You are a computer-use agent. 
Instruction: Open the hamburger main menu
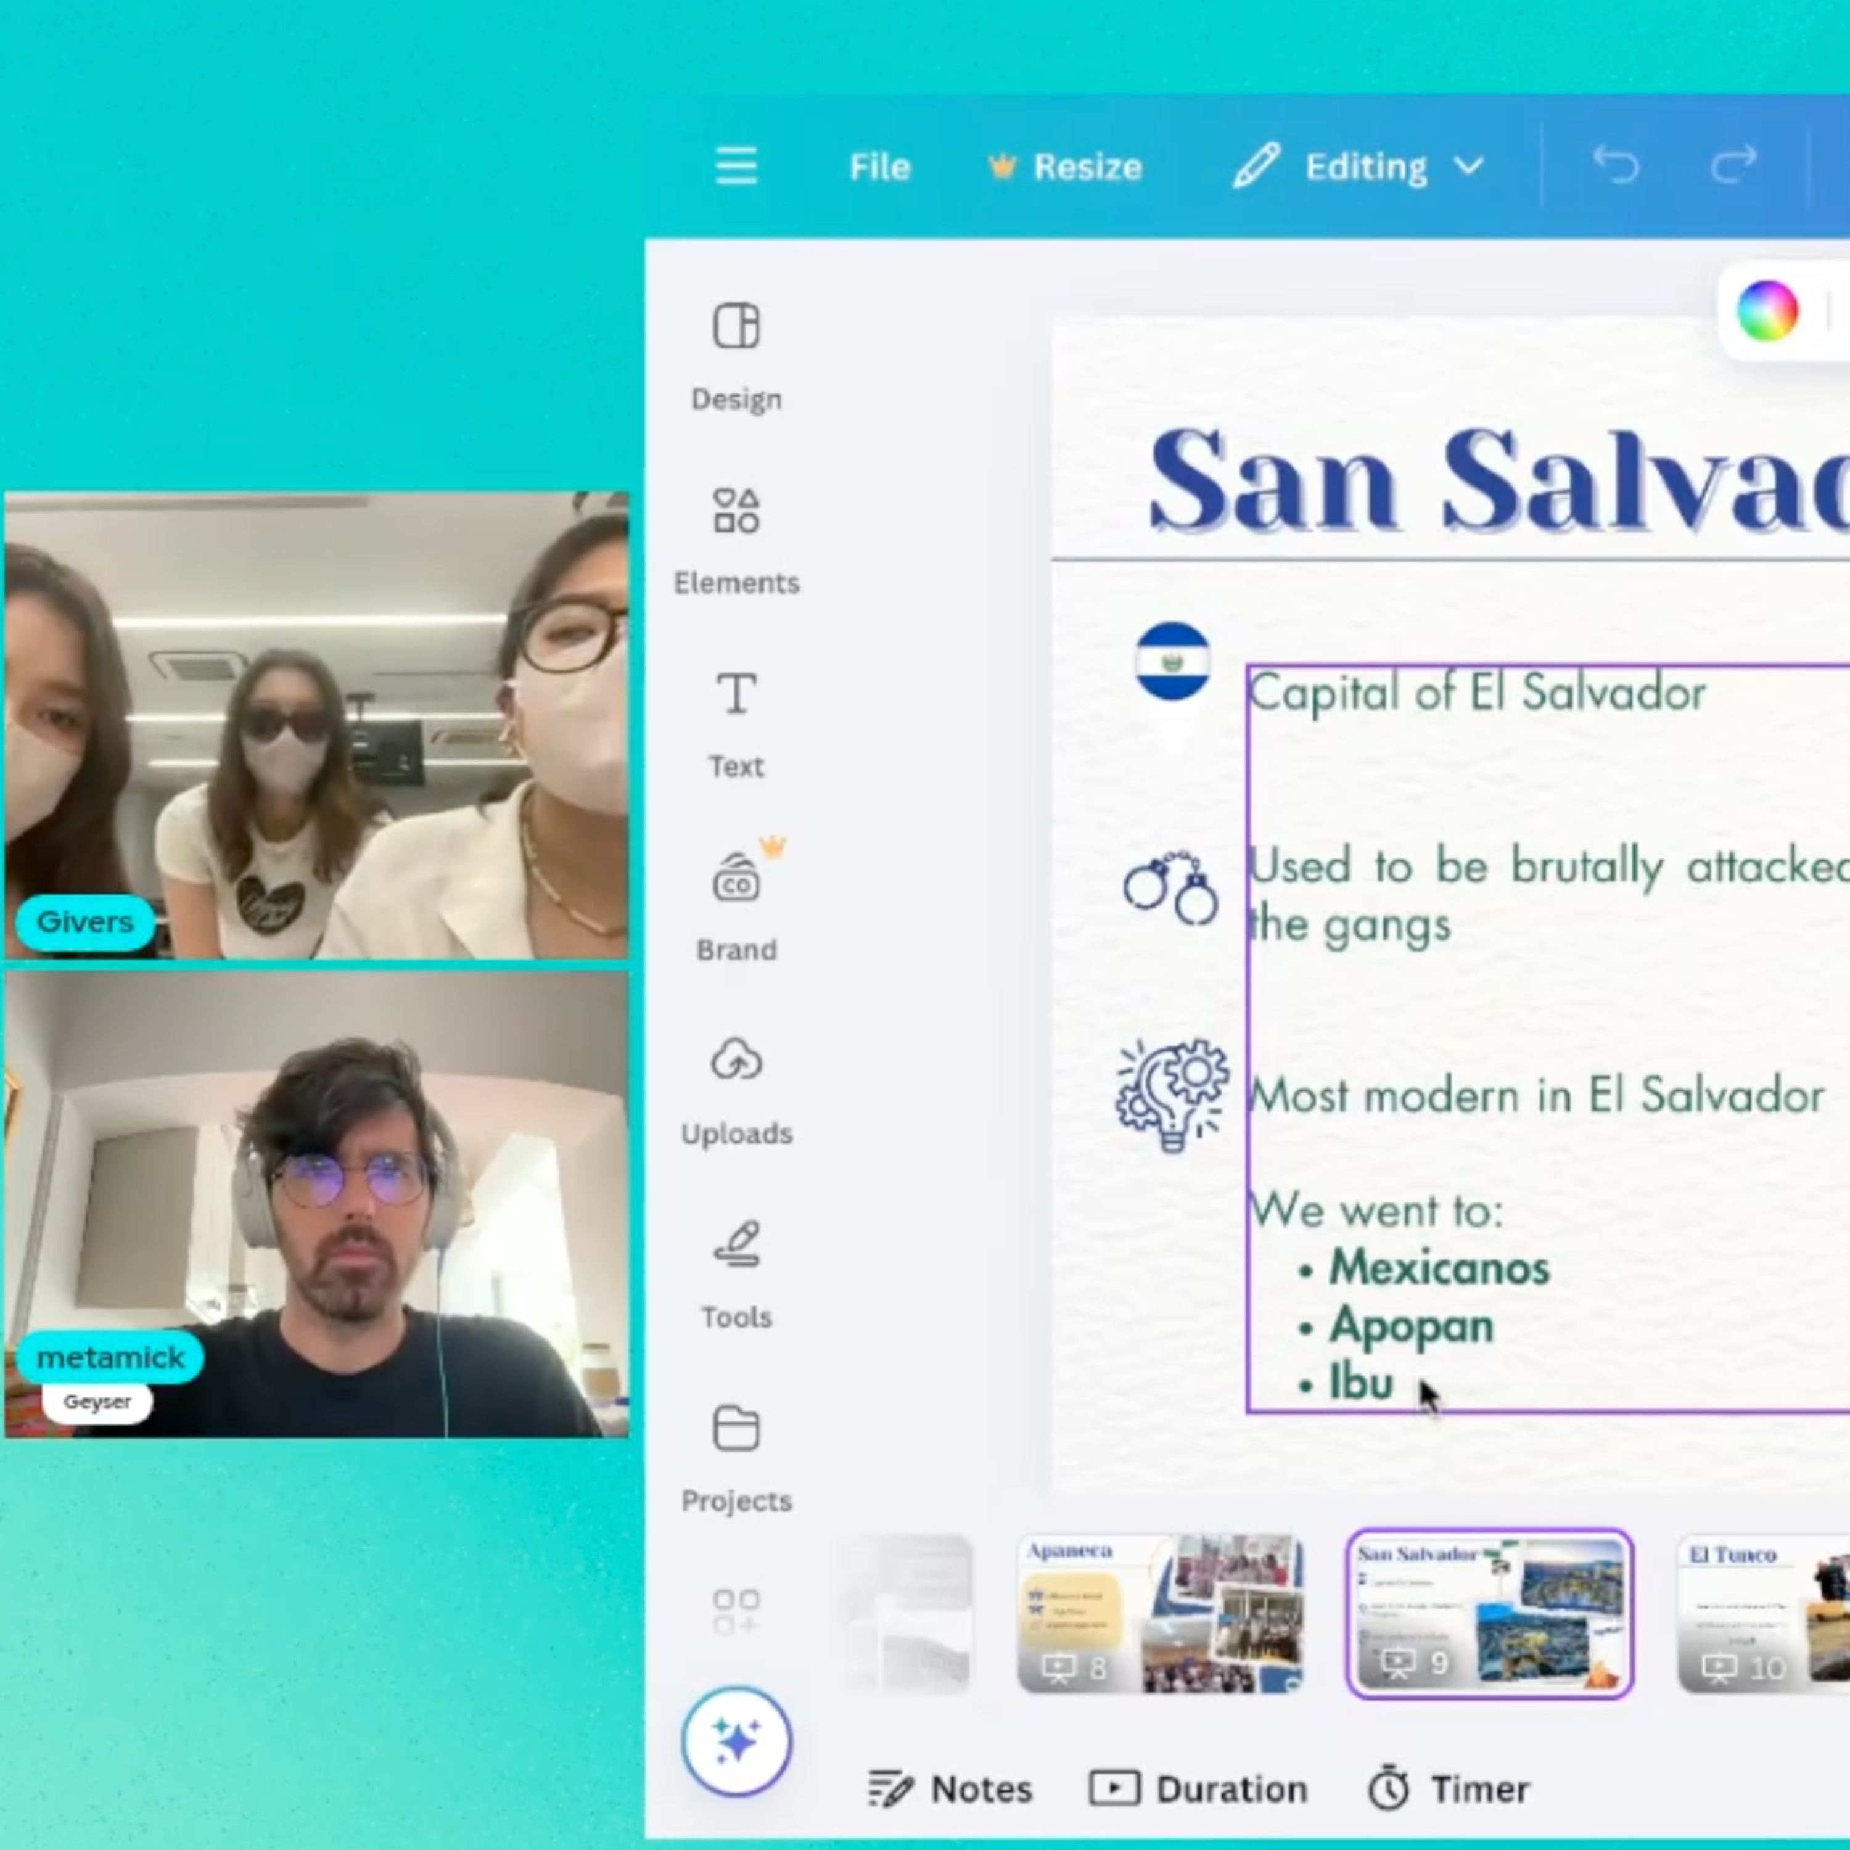click(x=736, y=166)
